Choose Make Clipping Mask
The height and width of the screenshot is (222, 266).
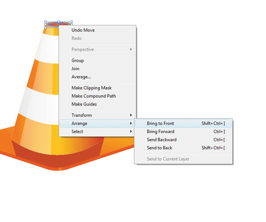click(x=98, y=88)
